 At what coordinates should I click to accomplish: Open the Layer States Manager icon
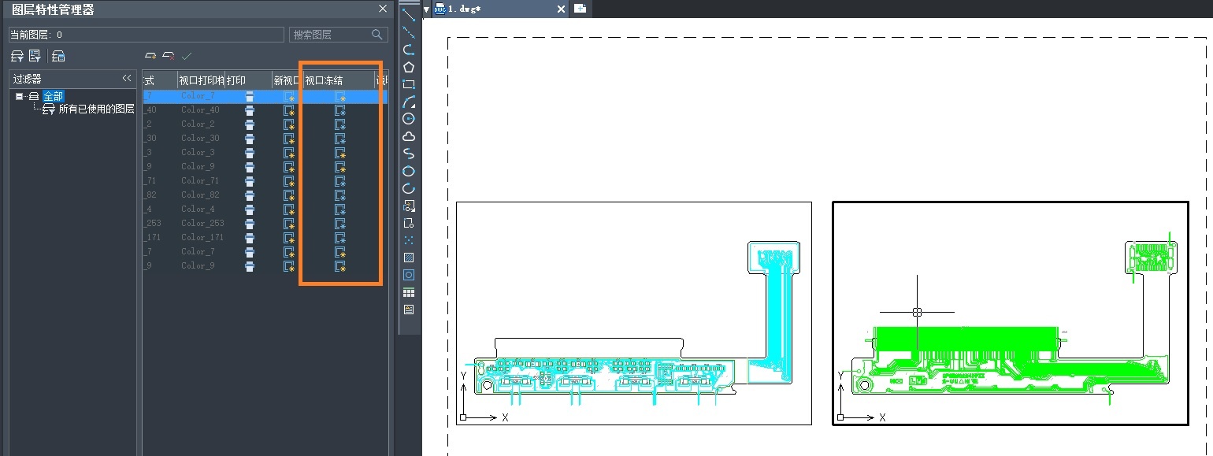58,56
